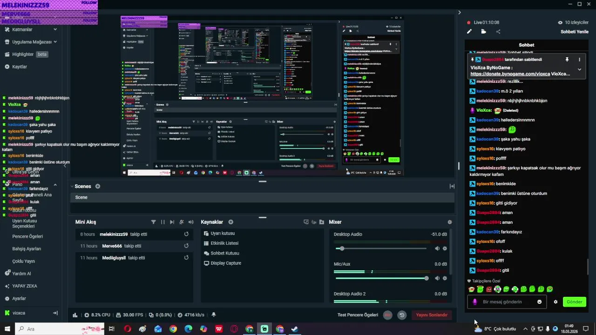
Task: Open Highlighter beta in sidebar
Action: 27,54
